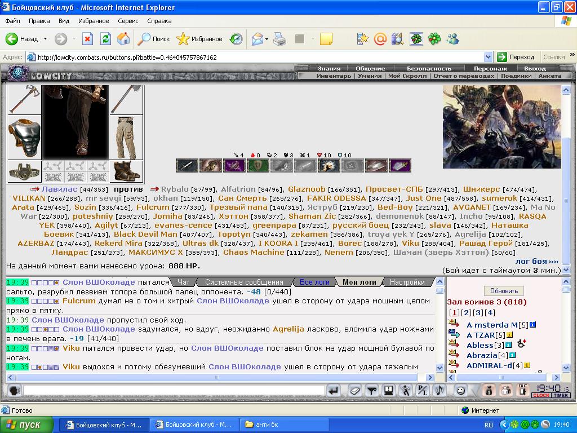The width and height of the screenshot is (577, 433).
Task: Click the battle artwork thumbnail
Action: 501,127
